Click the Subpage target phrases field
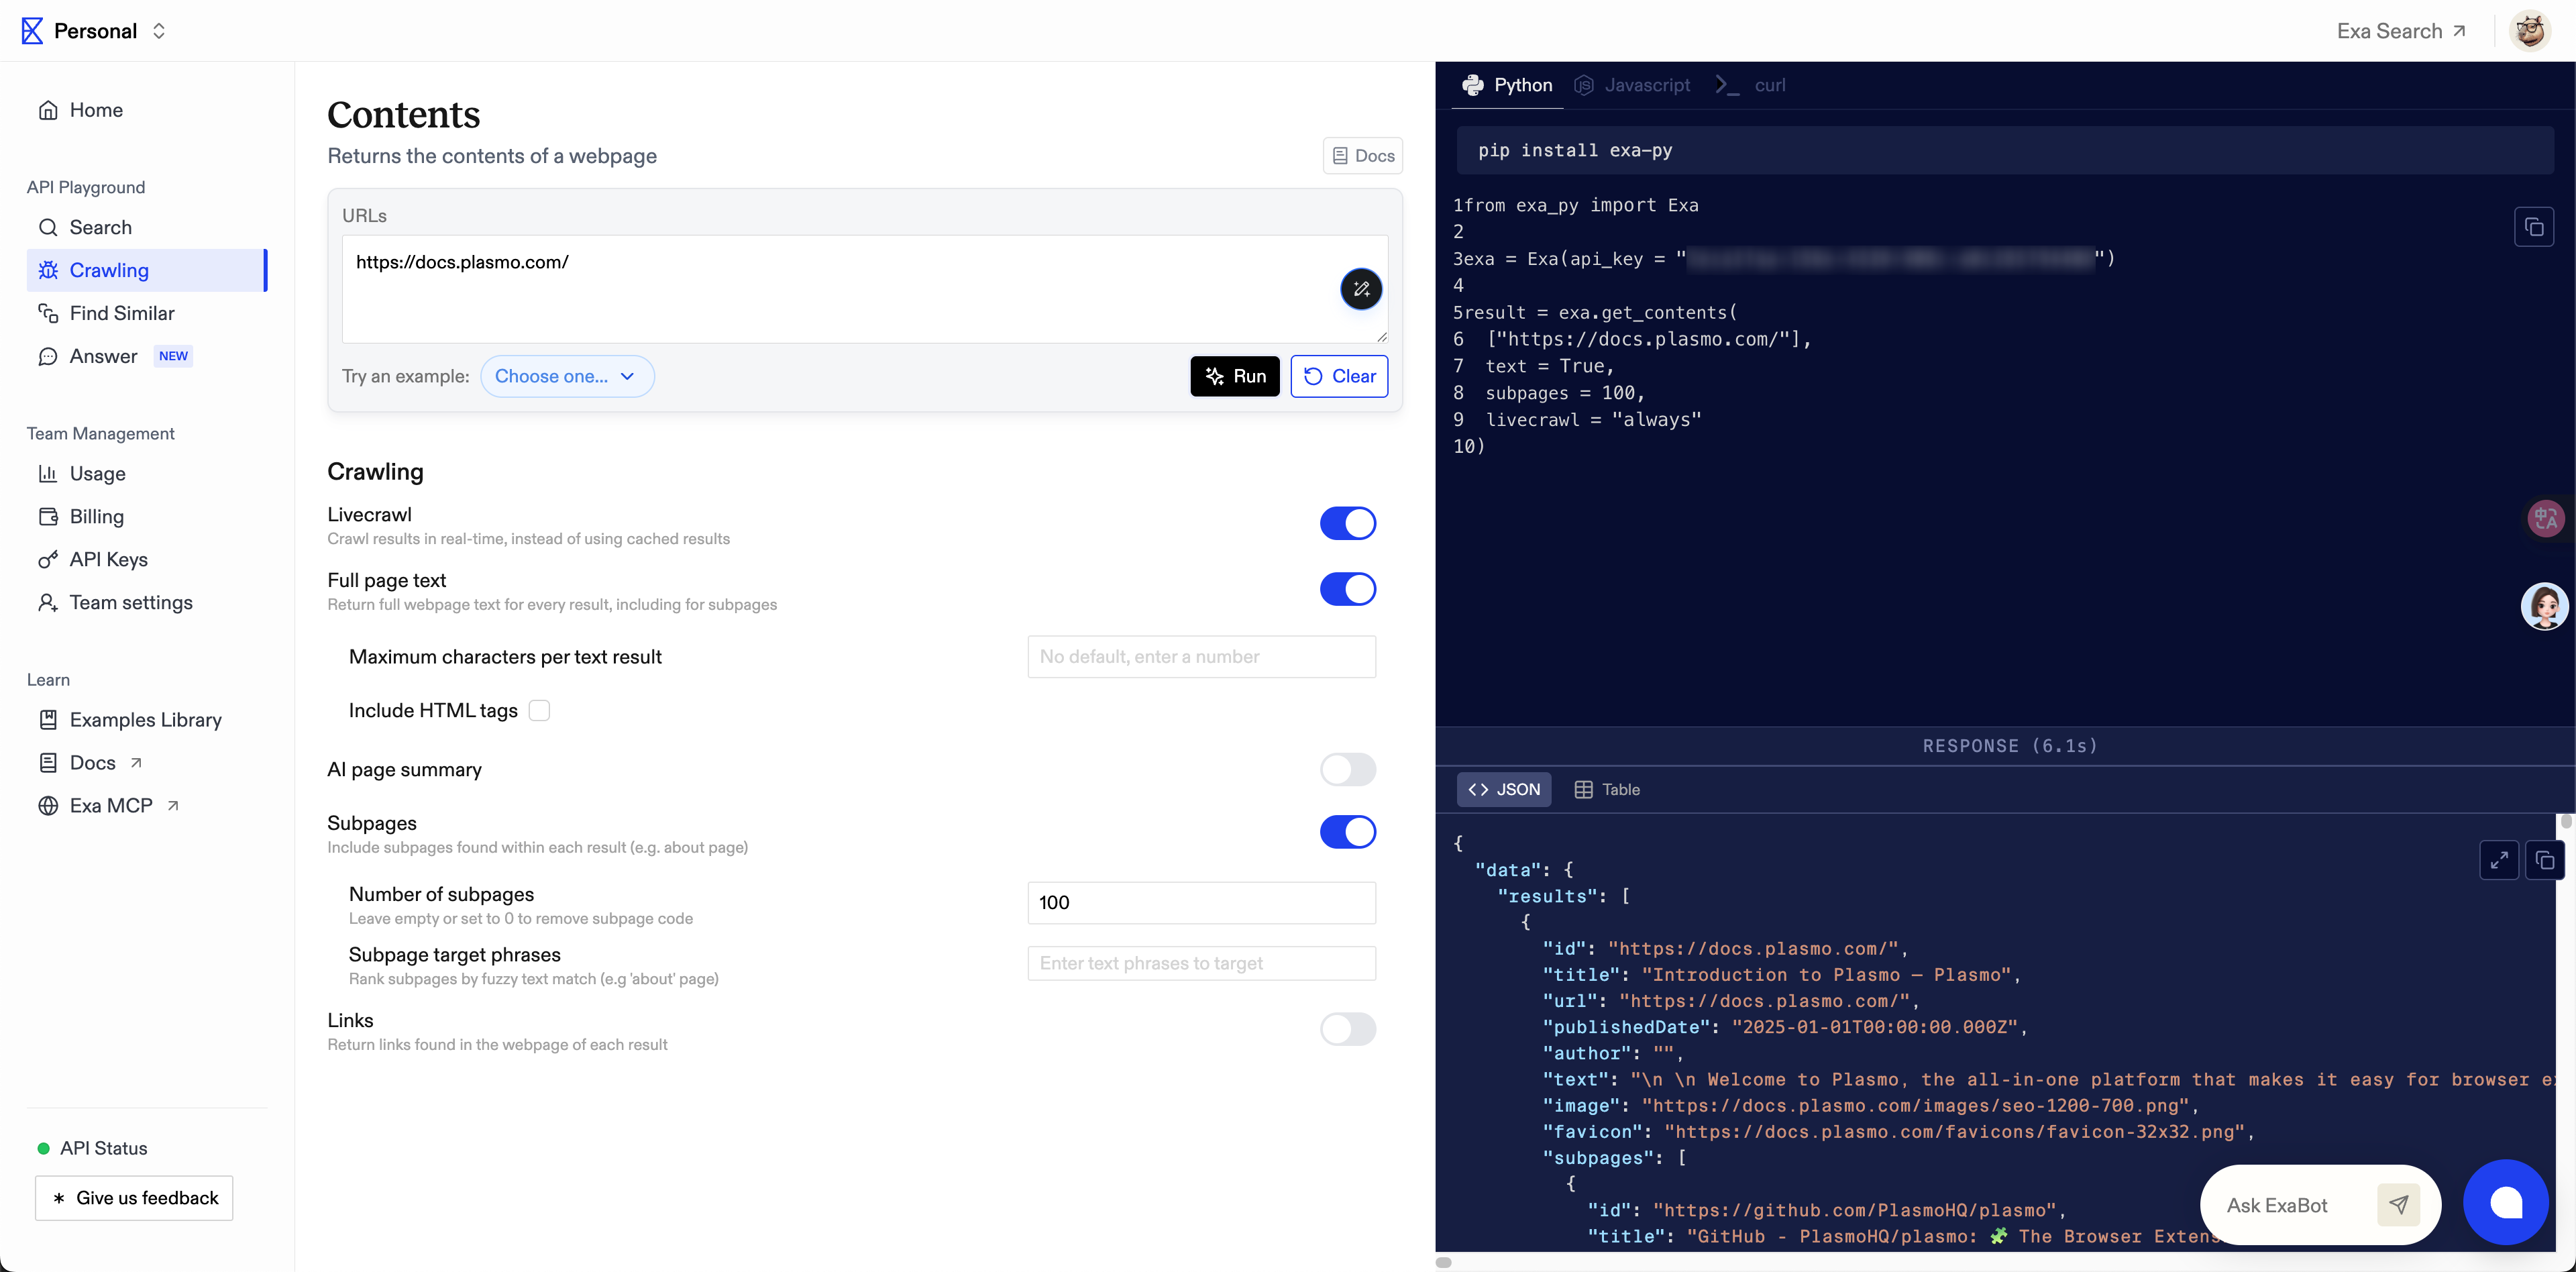Viewport: 2576px width, 1272px height. point(1201,963)
